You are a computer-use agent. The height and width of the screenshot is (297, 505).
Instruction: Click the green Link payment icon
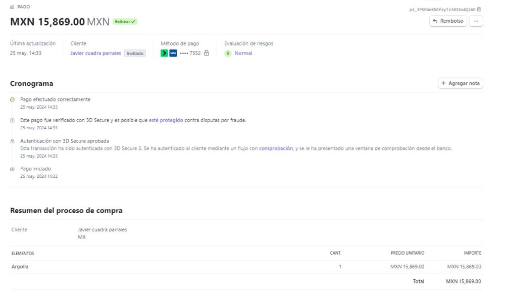click(164, 53)
